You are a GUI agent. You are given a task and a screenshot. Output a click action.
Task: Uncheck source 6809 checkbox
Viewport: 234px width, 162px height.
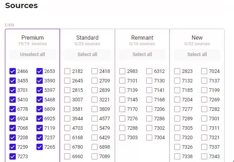[x=40, y=109]
